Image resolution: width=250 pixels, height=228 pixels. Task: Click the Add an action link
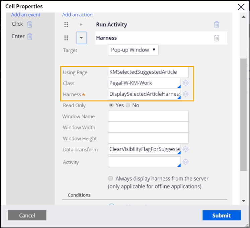[x=77, y=15]
